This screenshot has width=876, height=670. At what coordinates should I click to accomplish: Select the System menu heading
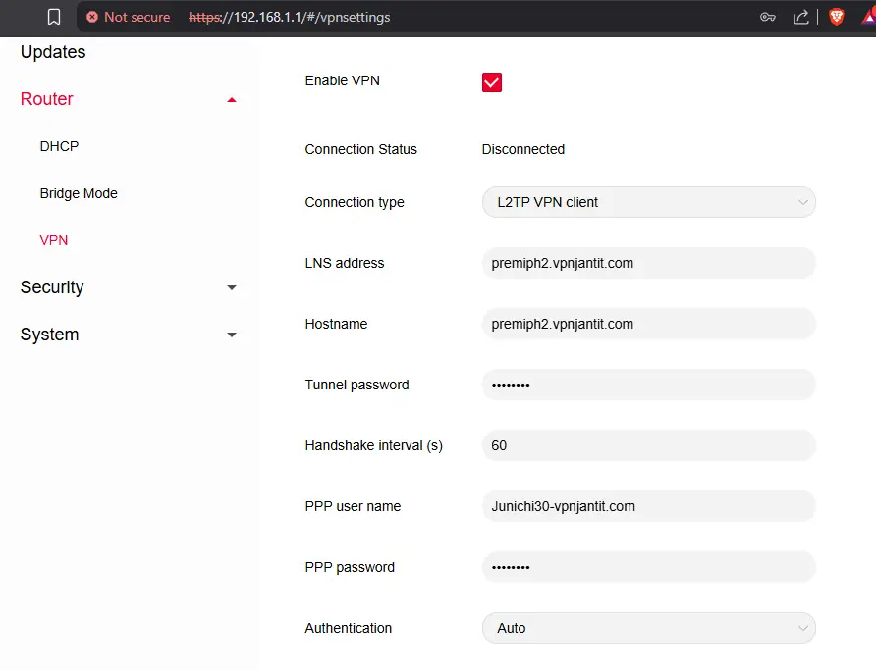click(x=49, y=335)
